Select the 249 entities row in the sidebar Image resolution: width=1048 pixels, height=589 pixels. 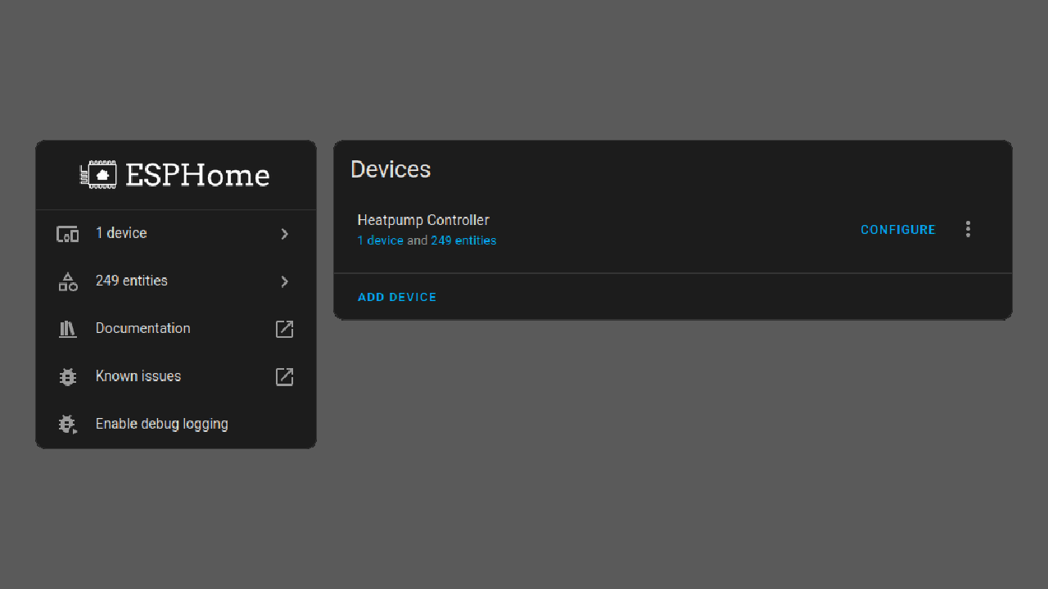coord(131,281)
